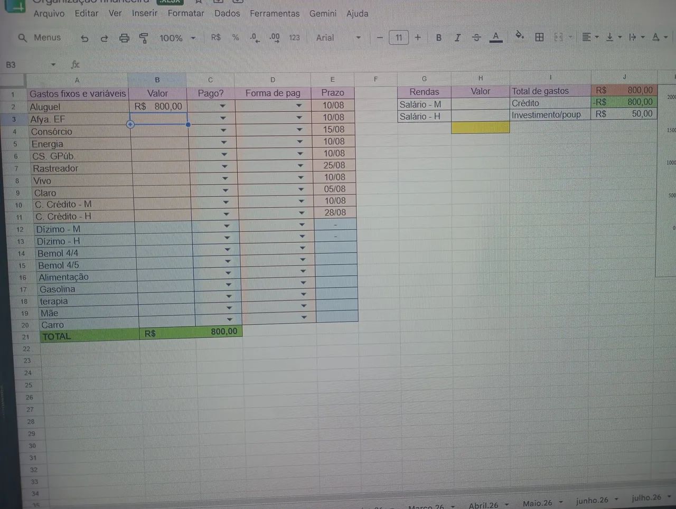Open the Editar menu
The image size is (676, 509).
[86, 13]
